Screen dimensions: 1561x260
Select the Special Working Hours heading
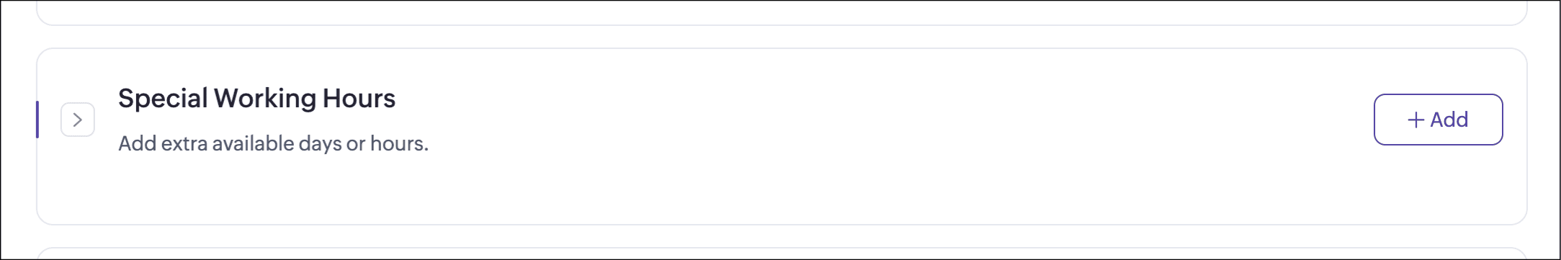(256, 98)
